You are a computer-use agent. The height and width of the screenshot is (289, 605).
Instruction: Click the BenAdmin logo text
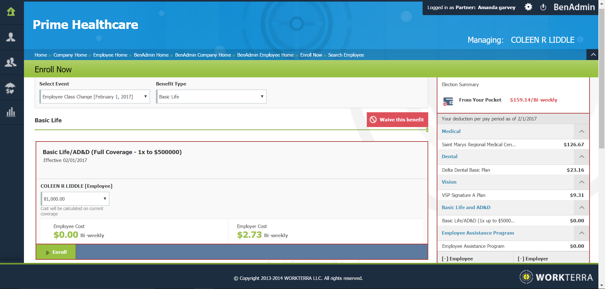[574, 7]
